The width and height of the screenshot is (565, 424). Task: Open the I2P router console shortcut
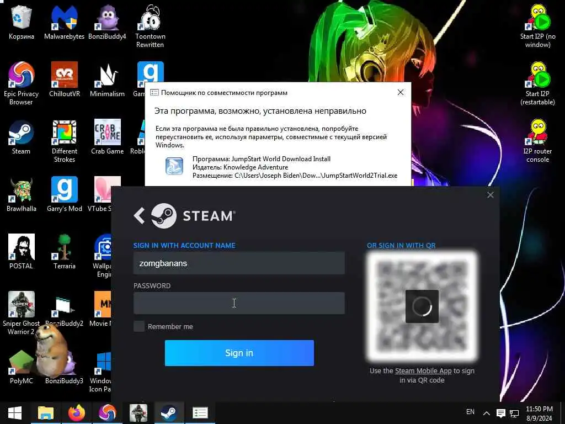(x=537, y=141)
